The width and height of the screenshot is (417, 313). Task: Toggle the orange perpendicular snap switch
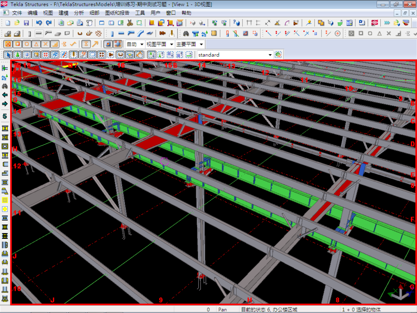pyautogui.click(x=55, y=44)
